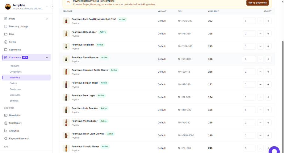
Task: Go to Discounts submenu item
Action: click(x=15, y=95)
